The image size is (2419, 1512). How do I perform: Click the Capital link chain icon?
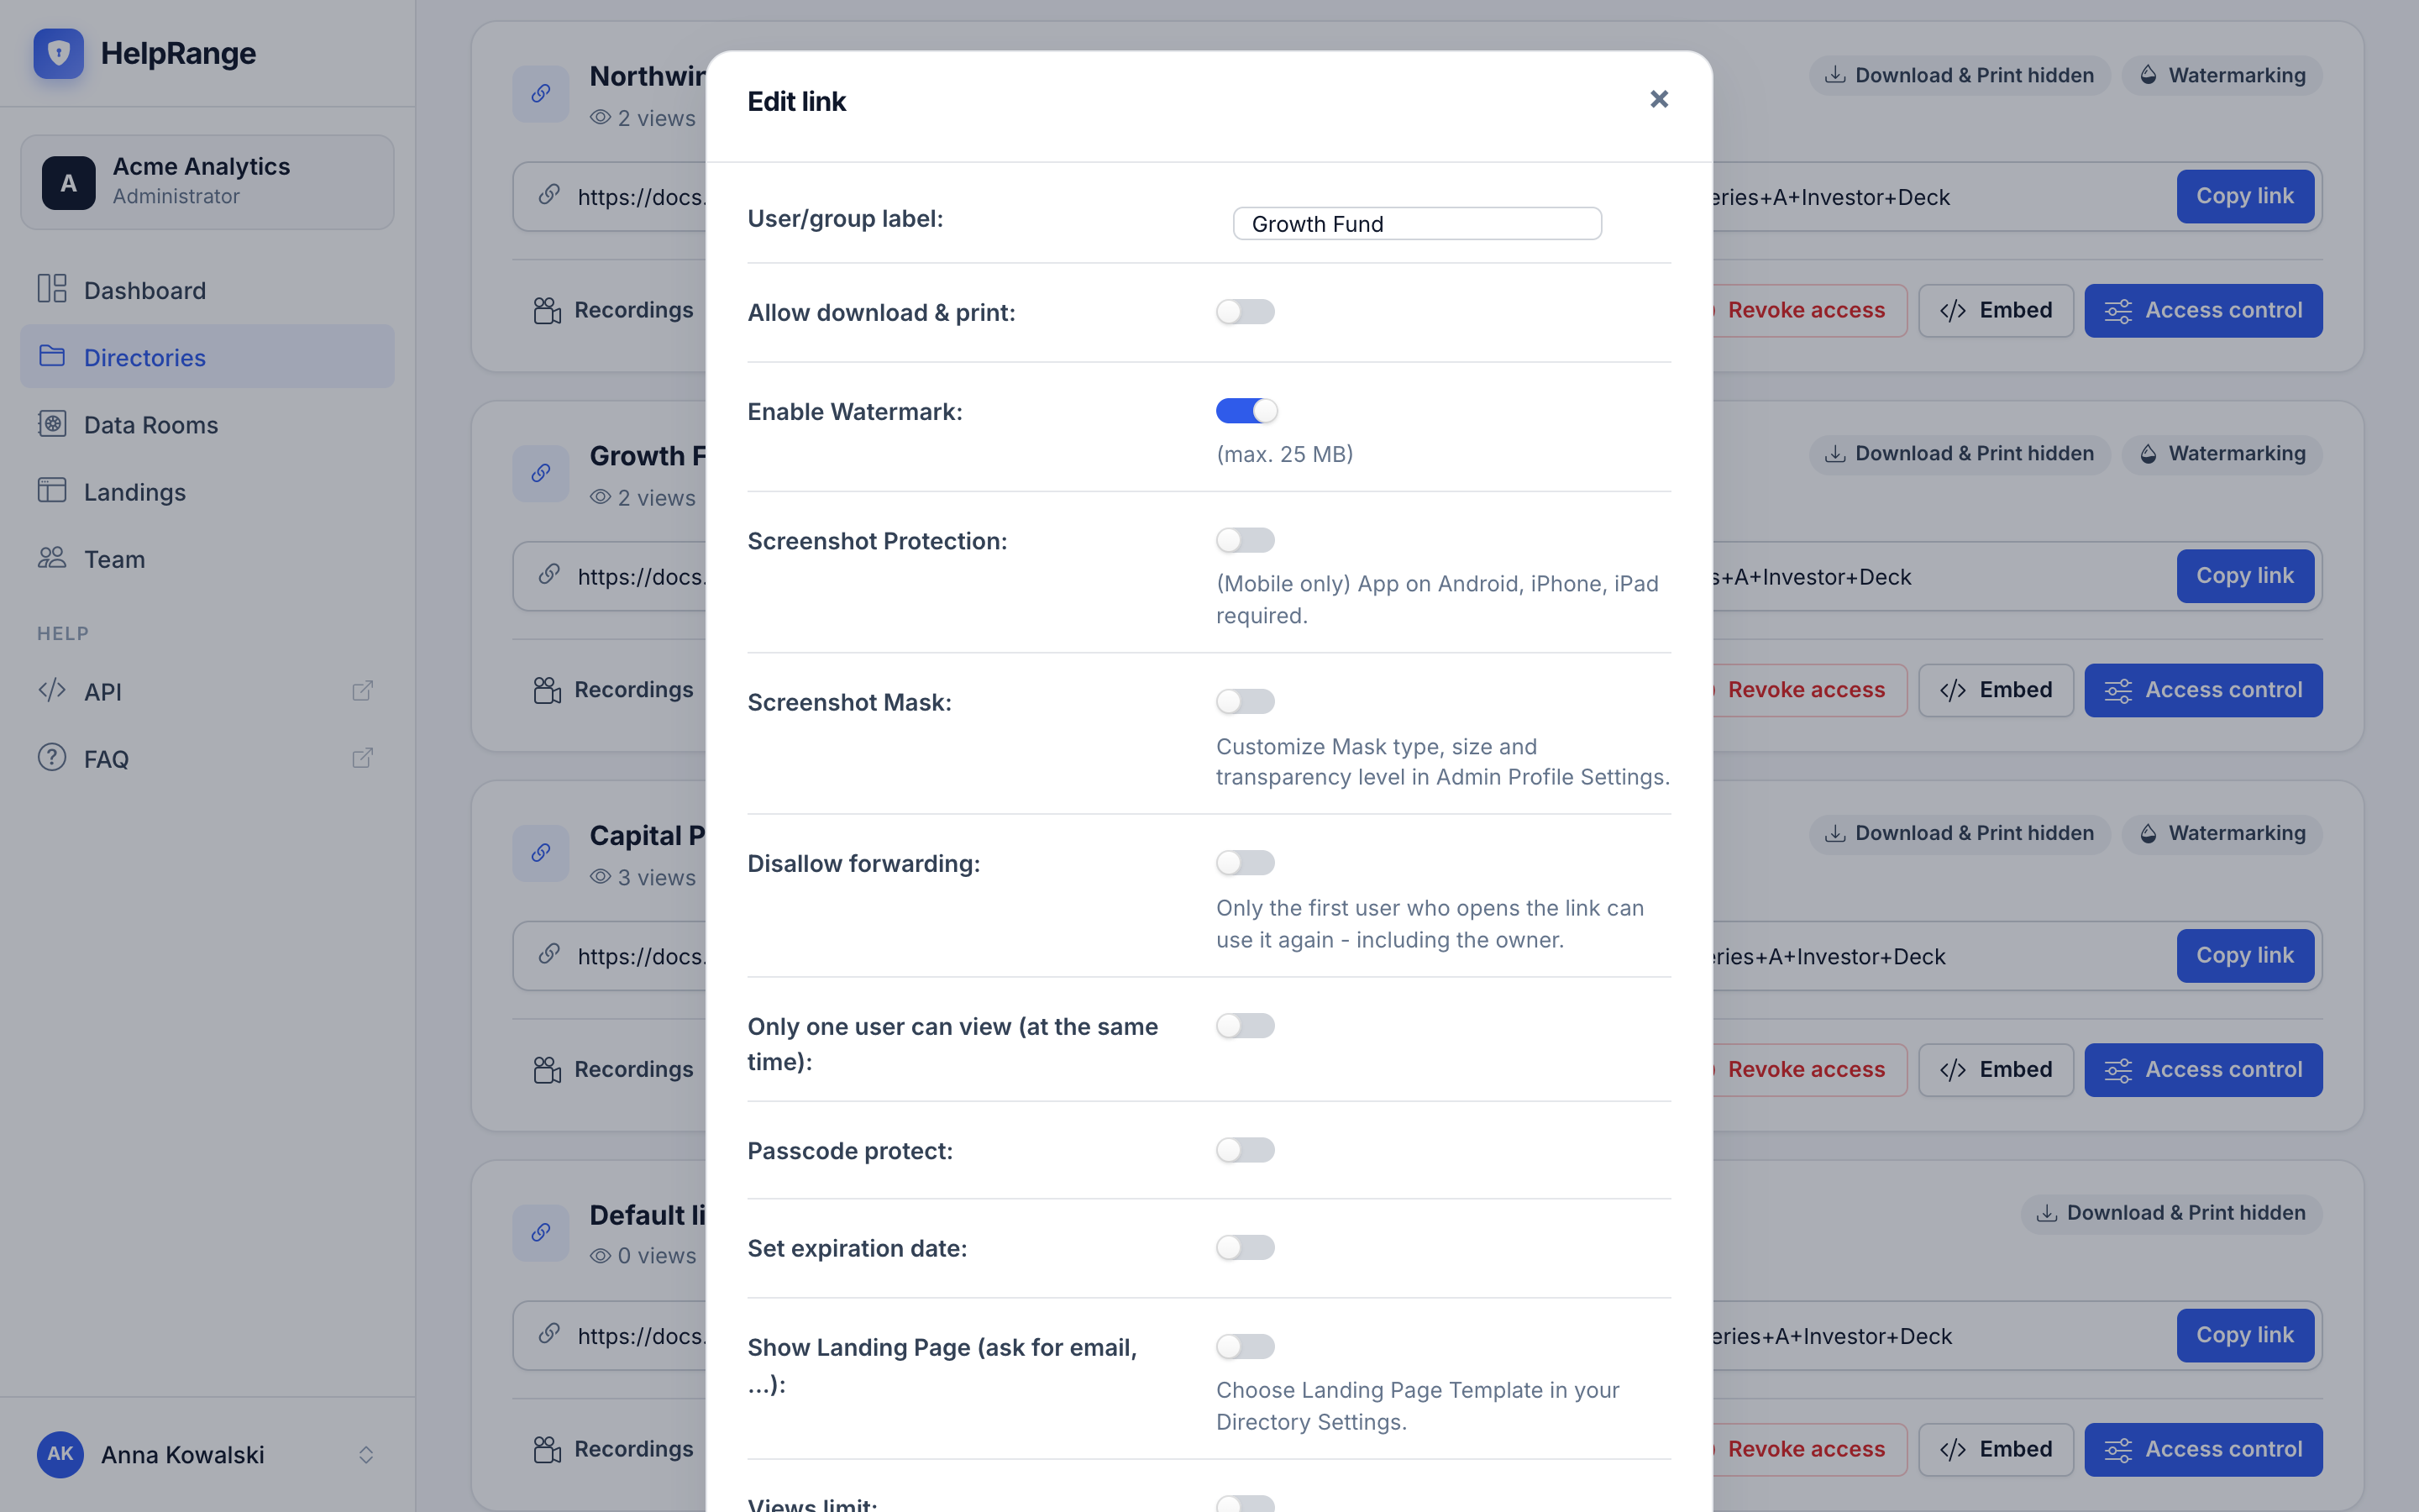pos(541,853)
